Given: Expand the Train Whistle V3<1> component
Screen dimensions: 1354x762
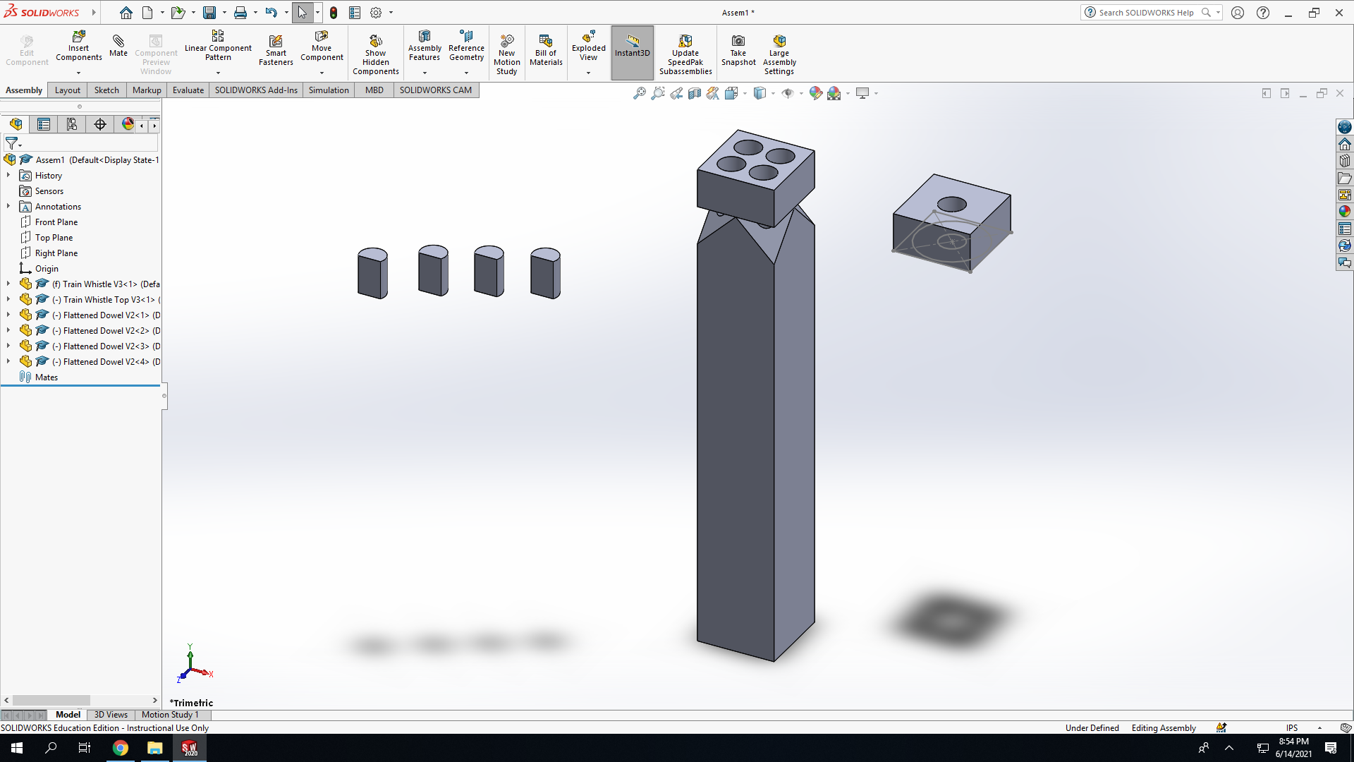Looking at the screenshot, I should click(x=8, y=284).
